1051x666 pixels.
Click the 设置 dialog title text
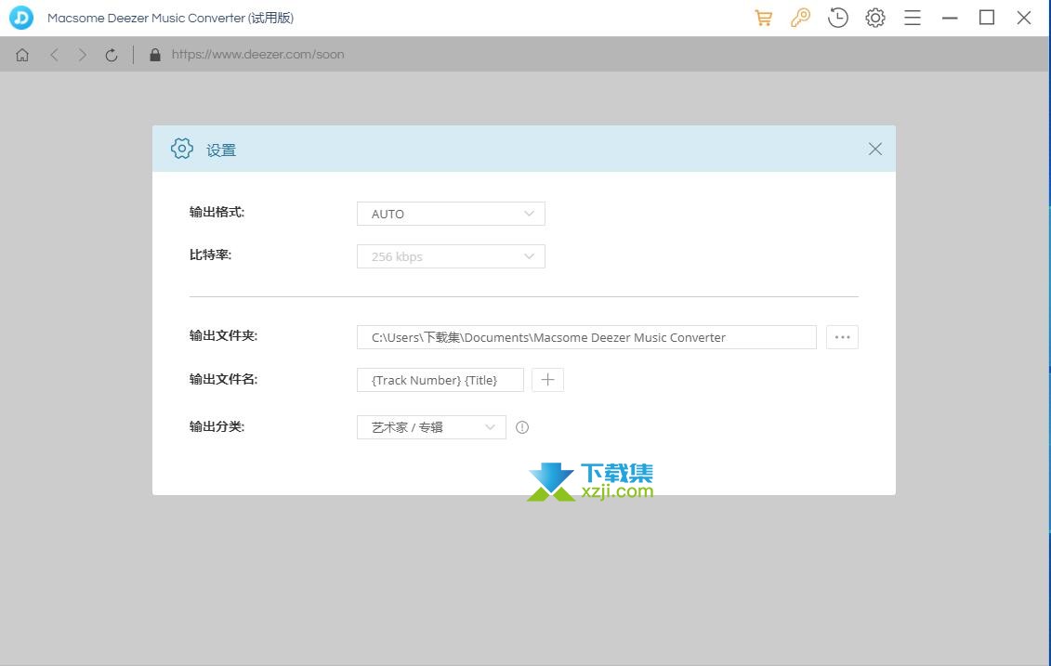221,150
